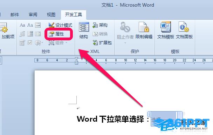213x135 pixels.
Task: Click the first line indent ruler marker
Action: point(76,59)
